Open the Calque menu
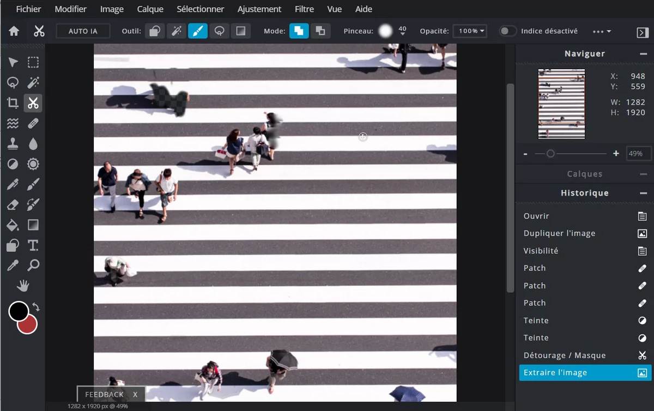Image resolution: width=654 pixels, height=411 pixels. point(150,9)
